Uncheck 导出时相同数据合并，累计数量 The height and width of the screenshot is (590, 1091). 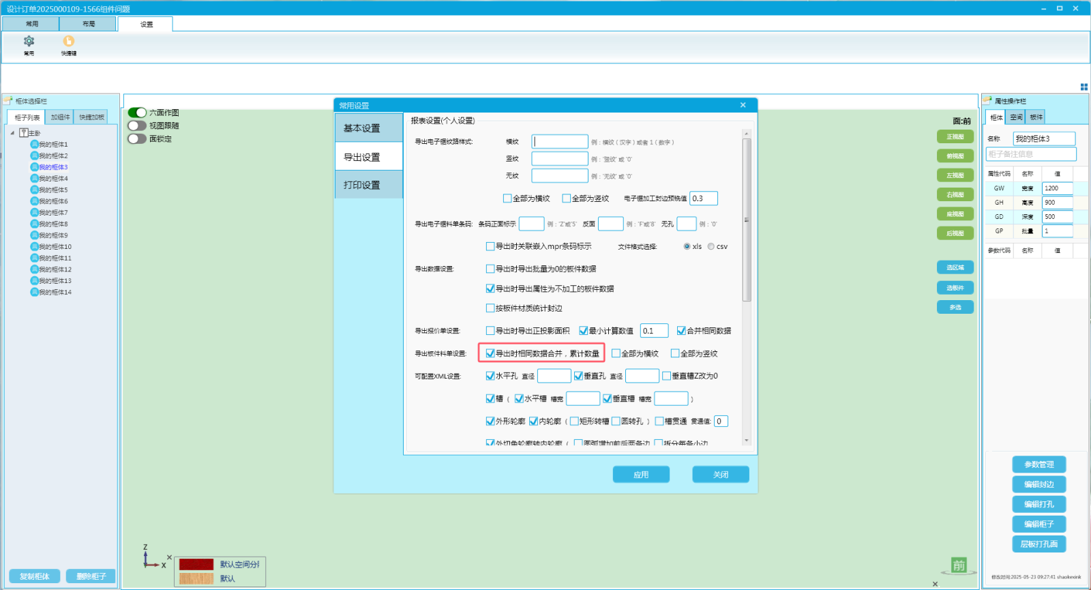490,353
